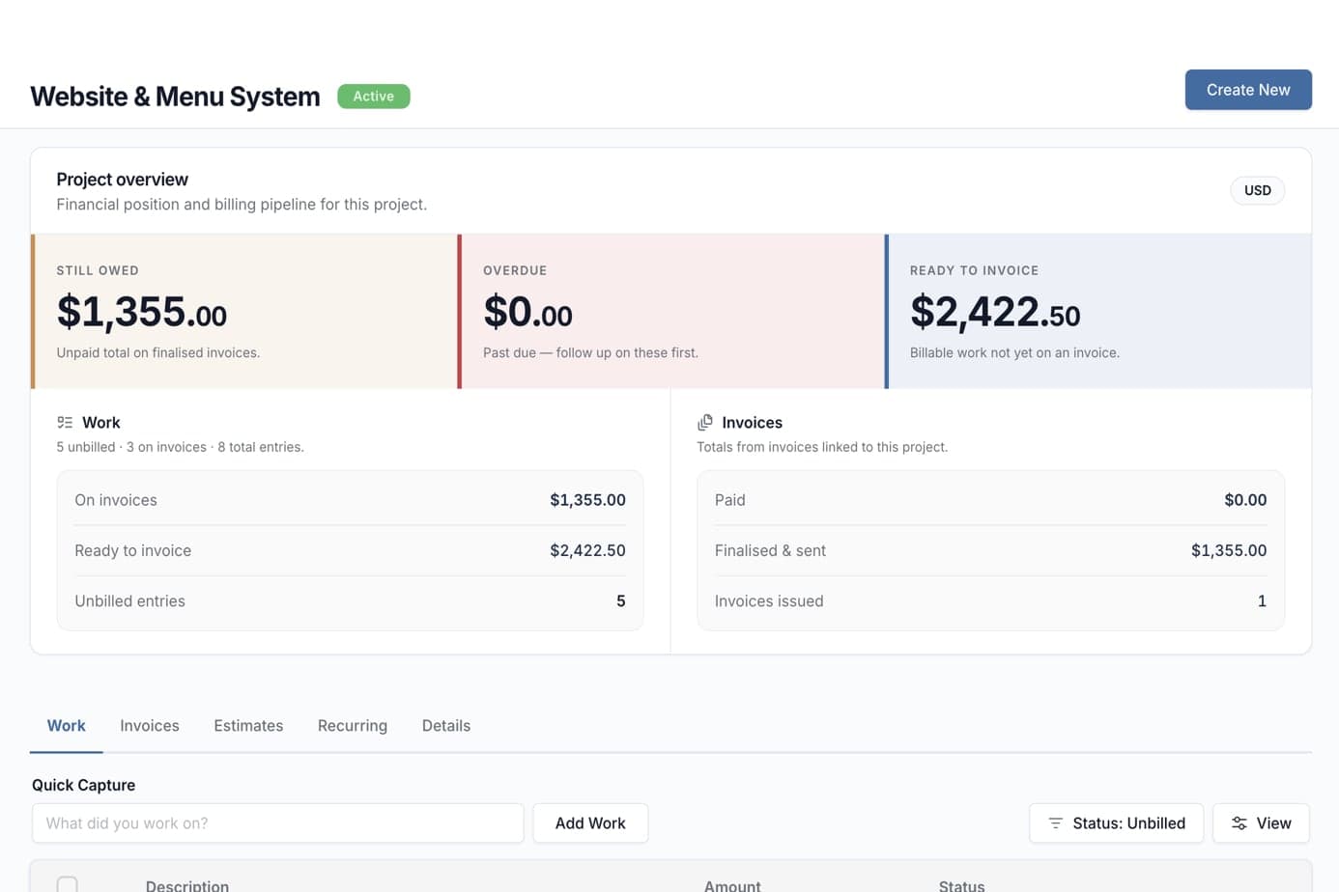
Task: Open the Status: Unbilled filter dropdown
Action: (x=1116, y=823)
